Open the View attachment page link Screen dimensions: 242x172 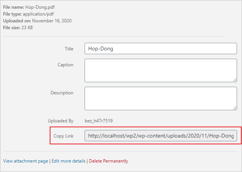click(x=25, y=161)
